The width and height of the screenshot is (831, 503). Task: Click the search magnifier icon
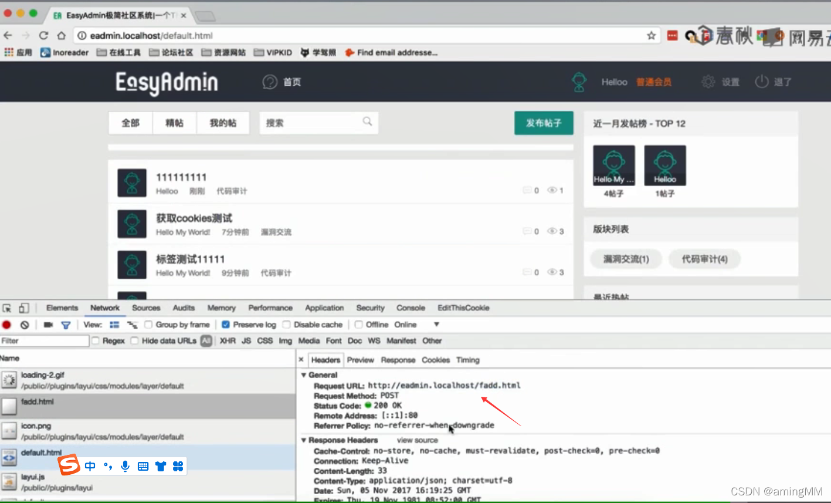(367, 121)
